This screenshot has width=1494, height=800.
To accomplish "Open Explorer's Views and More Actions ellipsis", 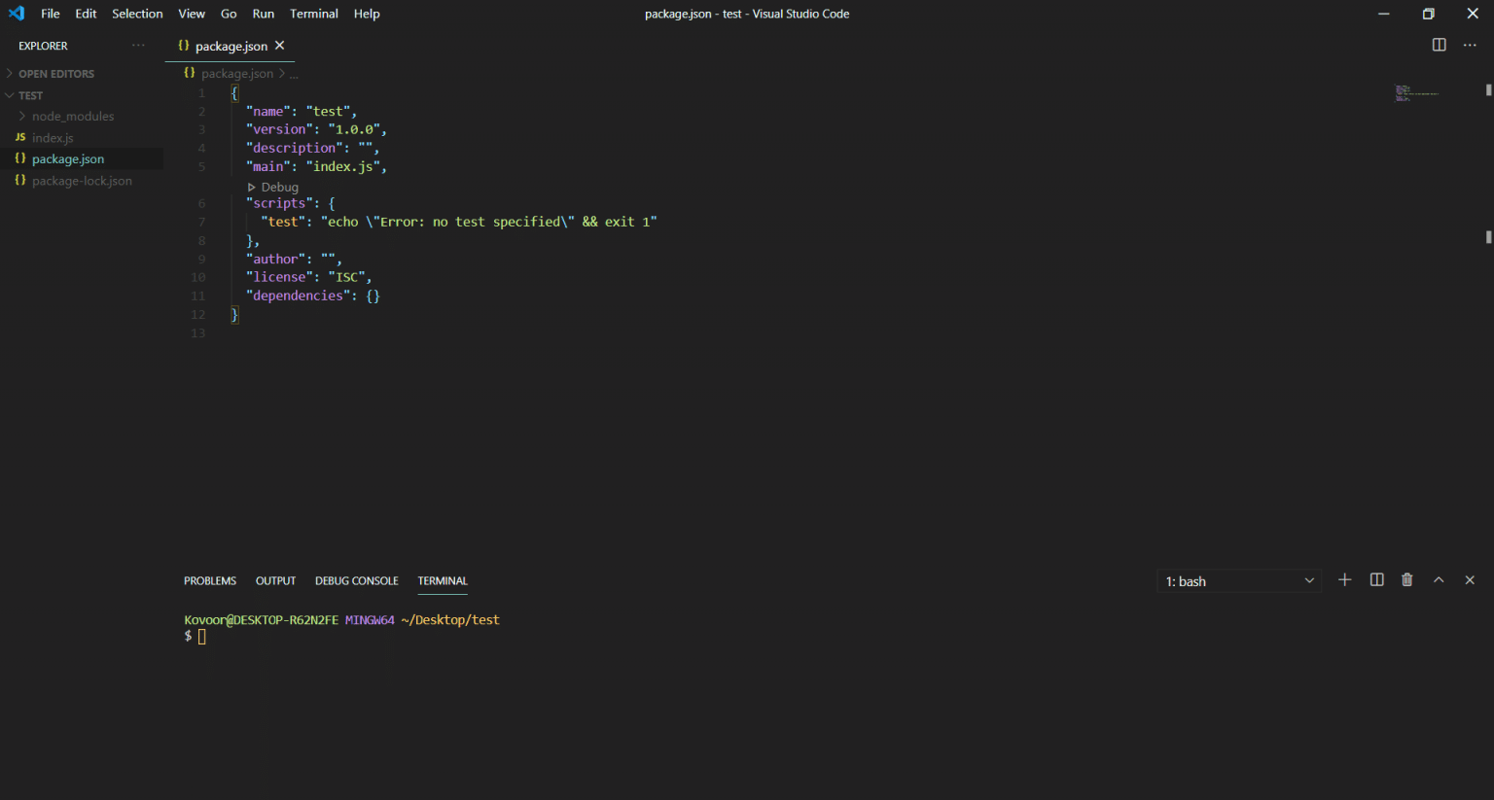I will 137,45.
